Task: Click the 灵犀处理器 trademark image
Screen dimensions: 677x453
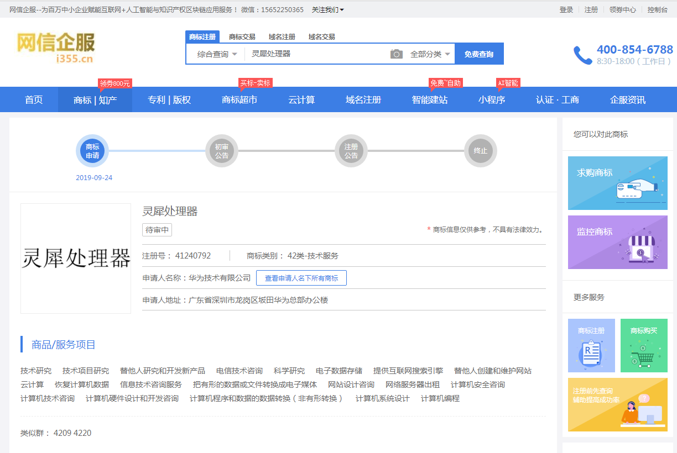Action: (x=76, y=259)
